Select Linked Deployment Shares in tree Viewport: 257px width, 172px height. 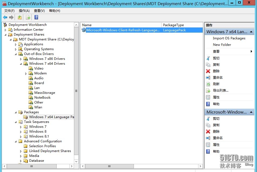(x=50, y=151)
